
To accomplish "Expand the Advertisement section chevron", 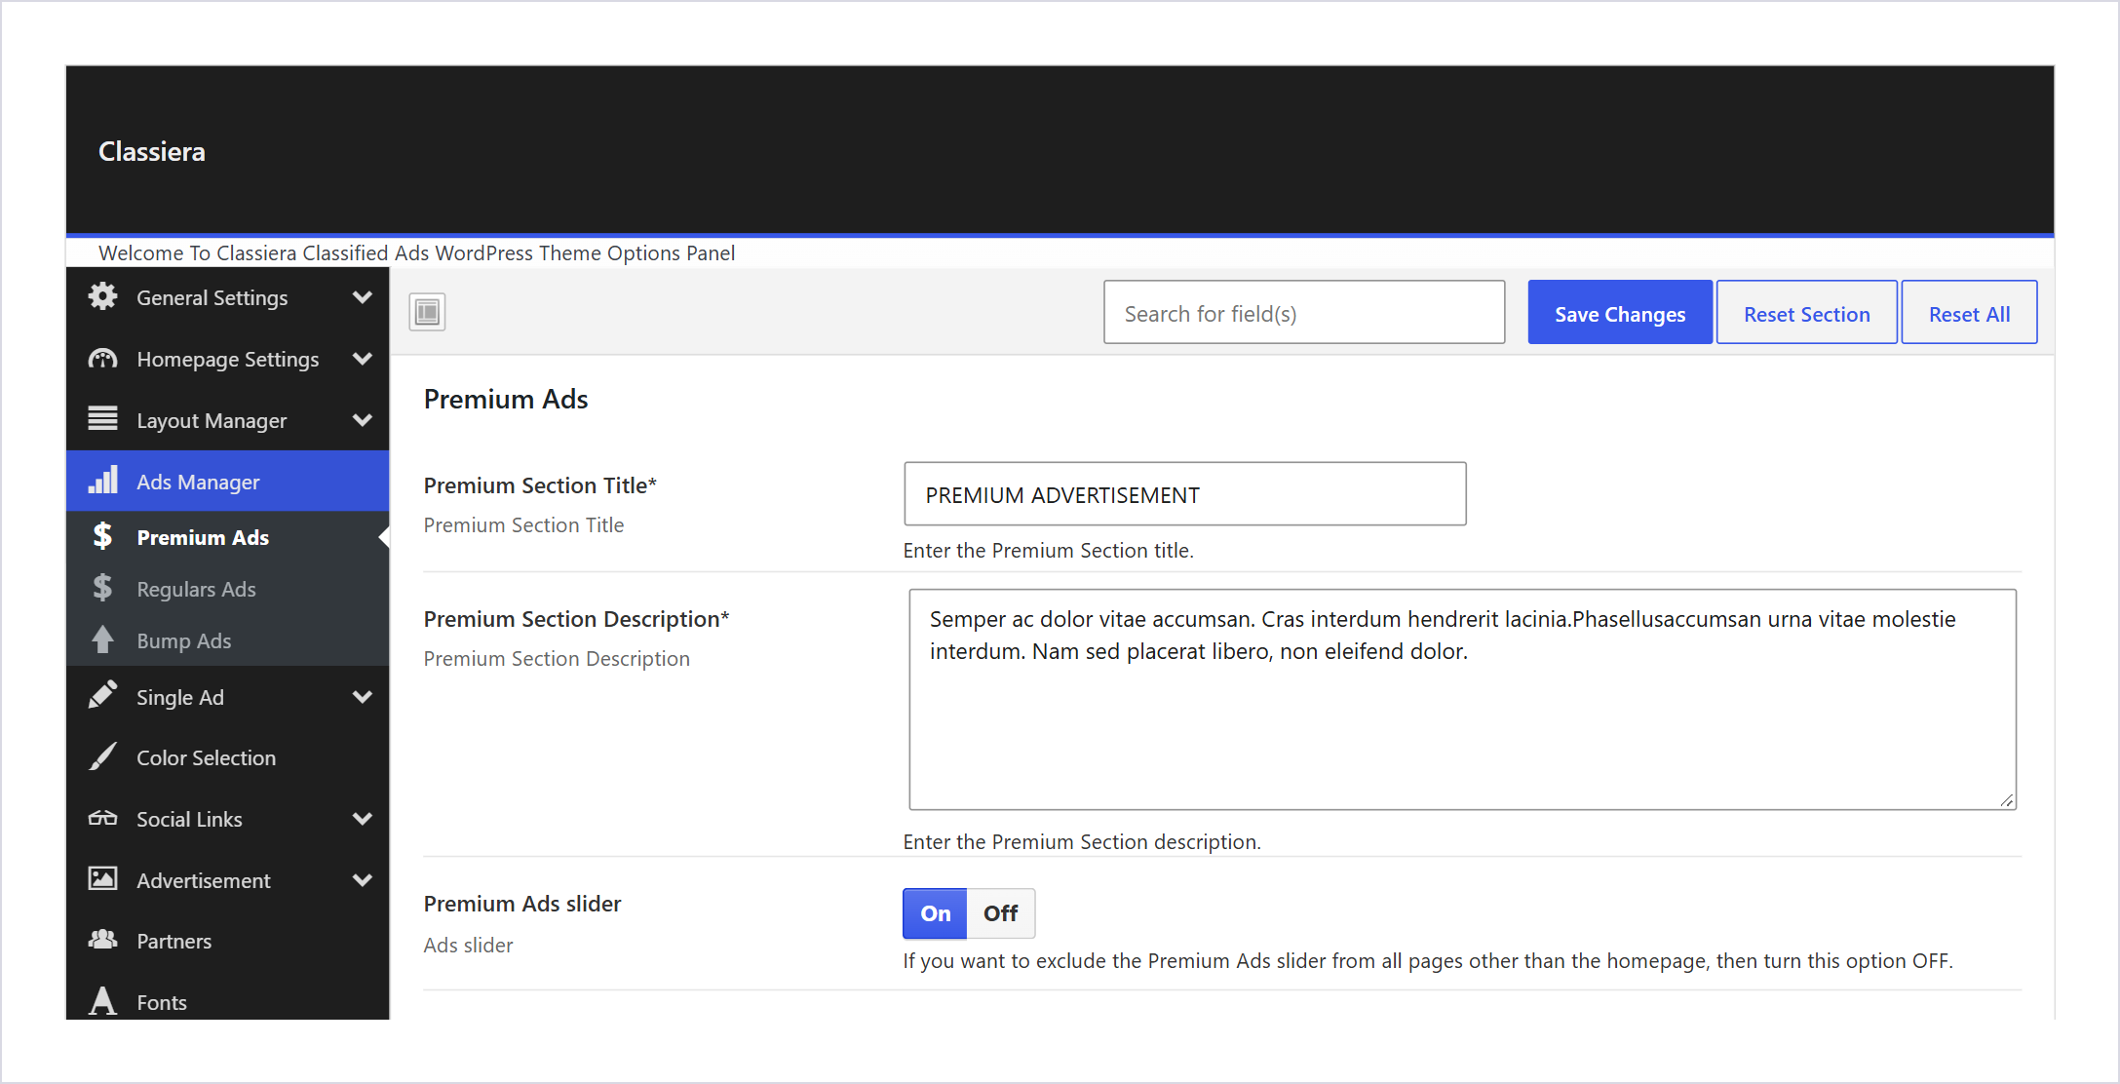I will 363,880.
